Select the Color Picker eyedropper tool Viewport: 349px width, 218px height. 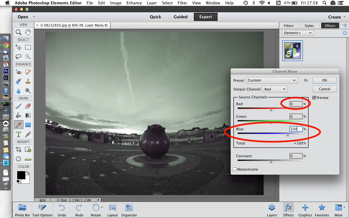(19, 125)
